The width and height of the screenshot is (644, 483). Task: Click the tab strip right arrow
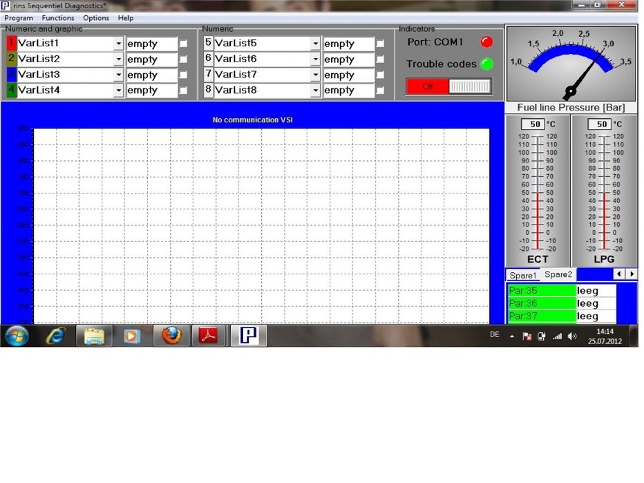pos(632,274)
